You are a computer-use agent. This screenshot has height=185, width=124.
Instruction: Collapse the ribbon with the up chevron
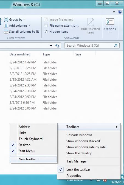coord(114,12)
